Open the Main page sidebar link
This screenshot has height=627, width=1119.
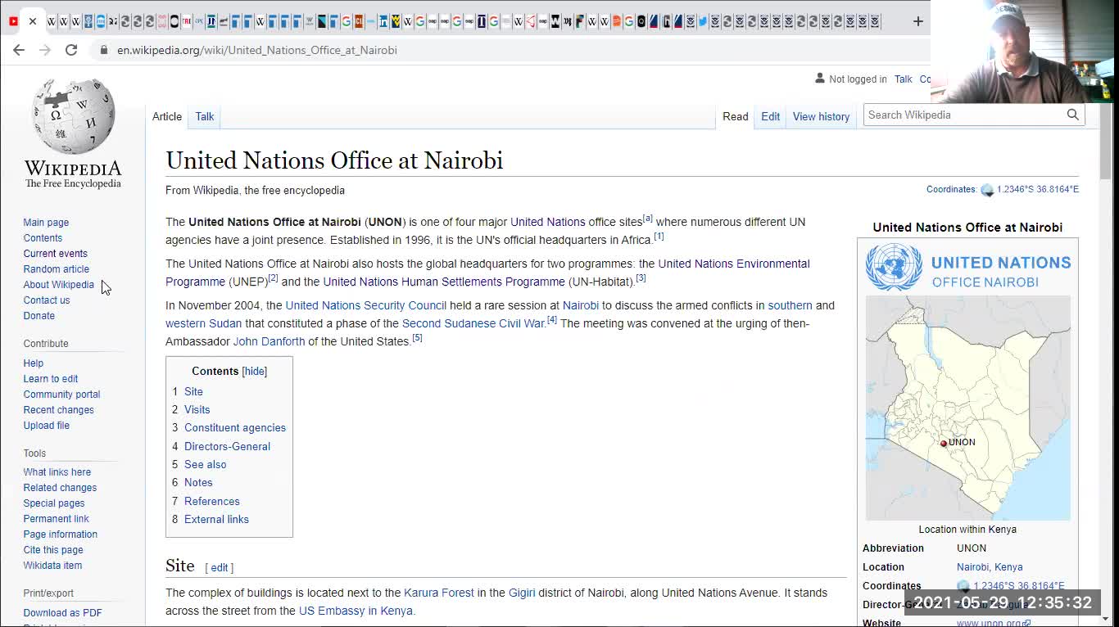tap(46, 223)
